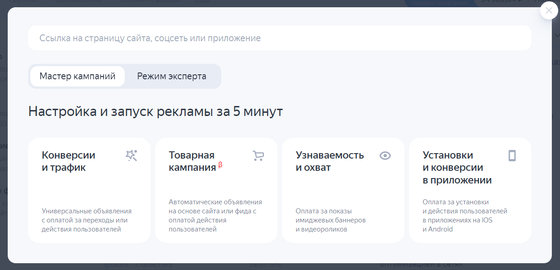The image size is (560, 270).
Task: Switch to the Мастер кампаний tab
Action: [x=78, y=76]
